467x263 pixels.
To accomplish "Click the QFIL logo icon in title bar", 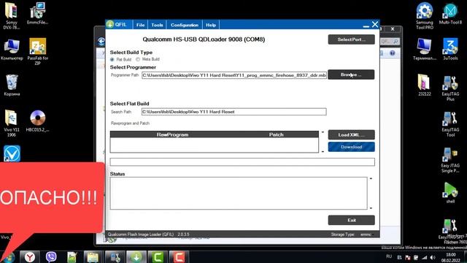I will pos(110,24).
